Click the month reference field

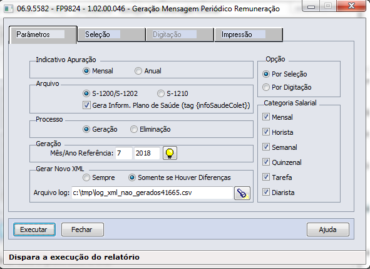tap(124, 153)
